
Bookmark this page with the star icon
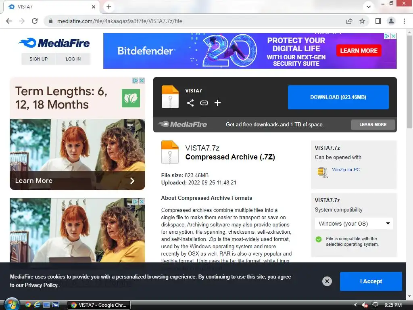[362, 21]
